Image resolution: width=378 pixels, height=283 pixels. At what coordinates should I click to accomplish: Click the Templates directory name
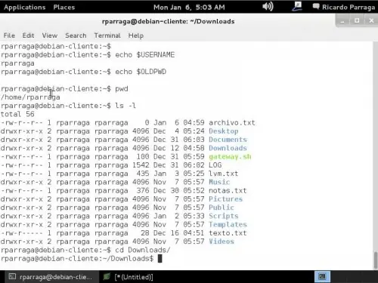pyautogui.click(x=228, y=225)
